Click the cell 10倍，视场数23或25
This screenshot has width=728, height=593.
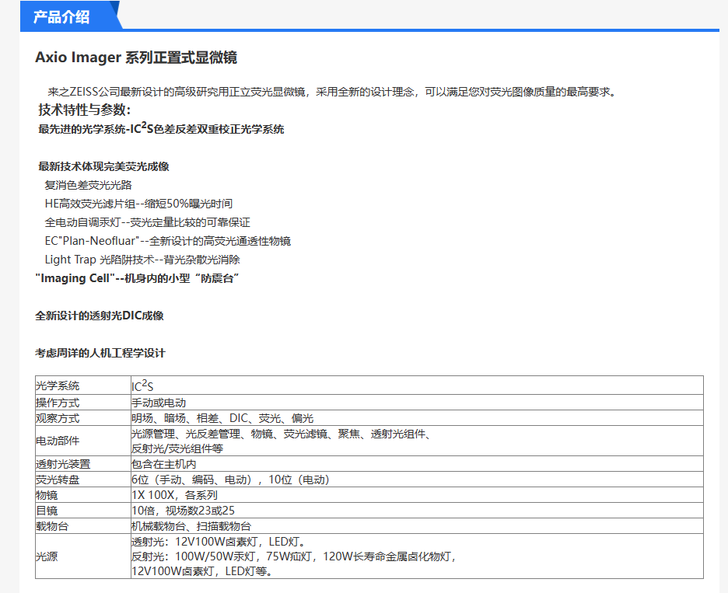pos(417,511)
